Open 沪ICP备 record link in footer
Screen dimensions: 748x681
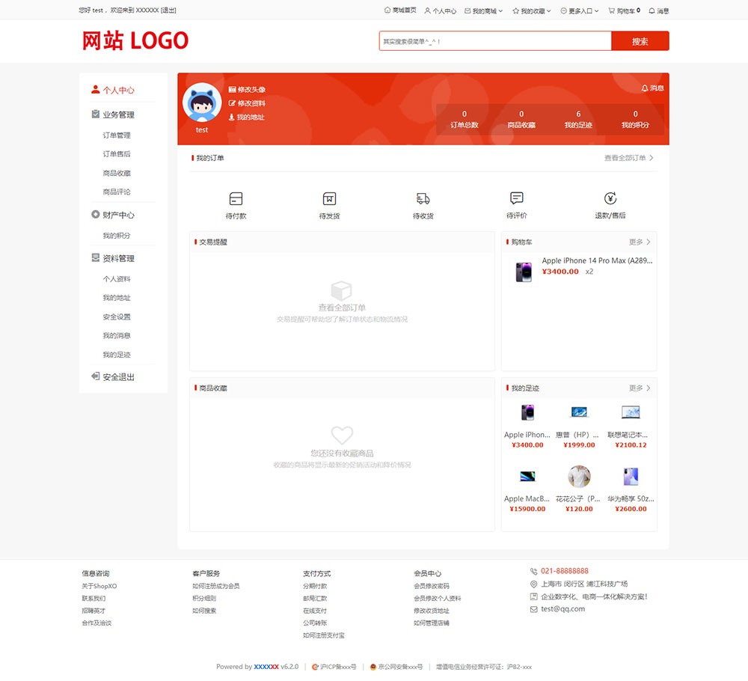point(334,667)
